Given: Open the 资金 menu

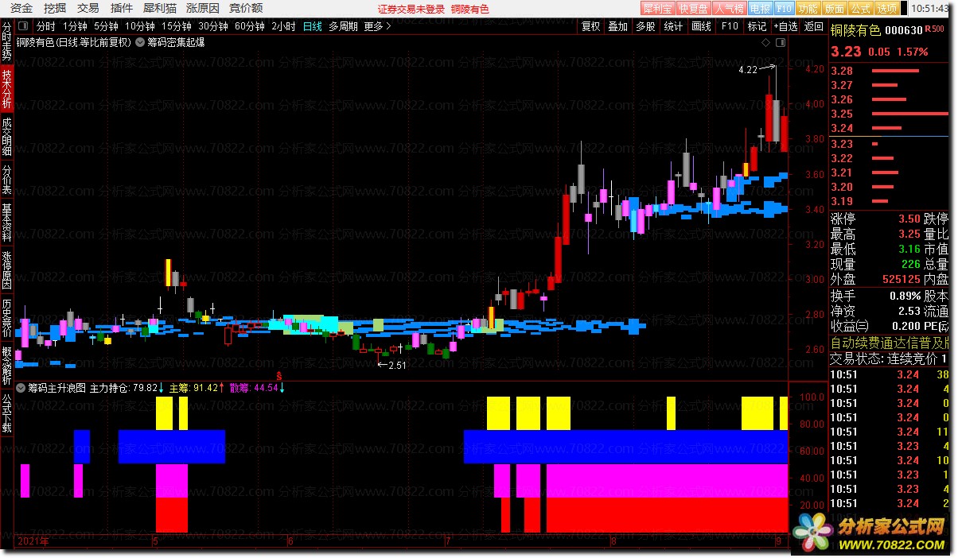Looking at the screenshot, I should coord(22,9).
